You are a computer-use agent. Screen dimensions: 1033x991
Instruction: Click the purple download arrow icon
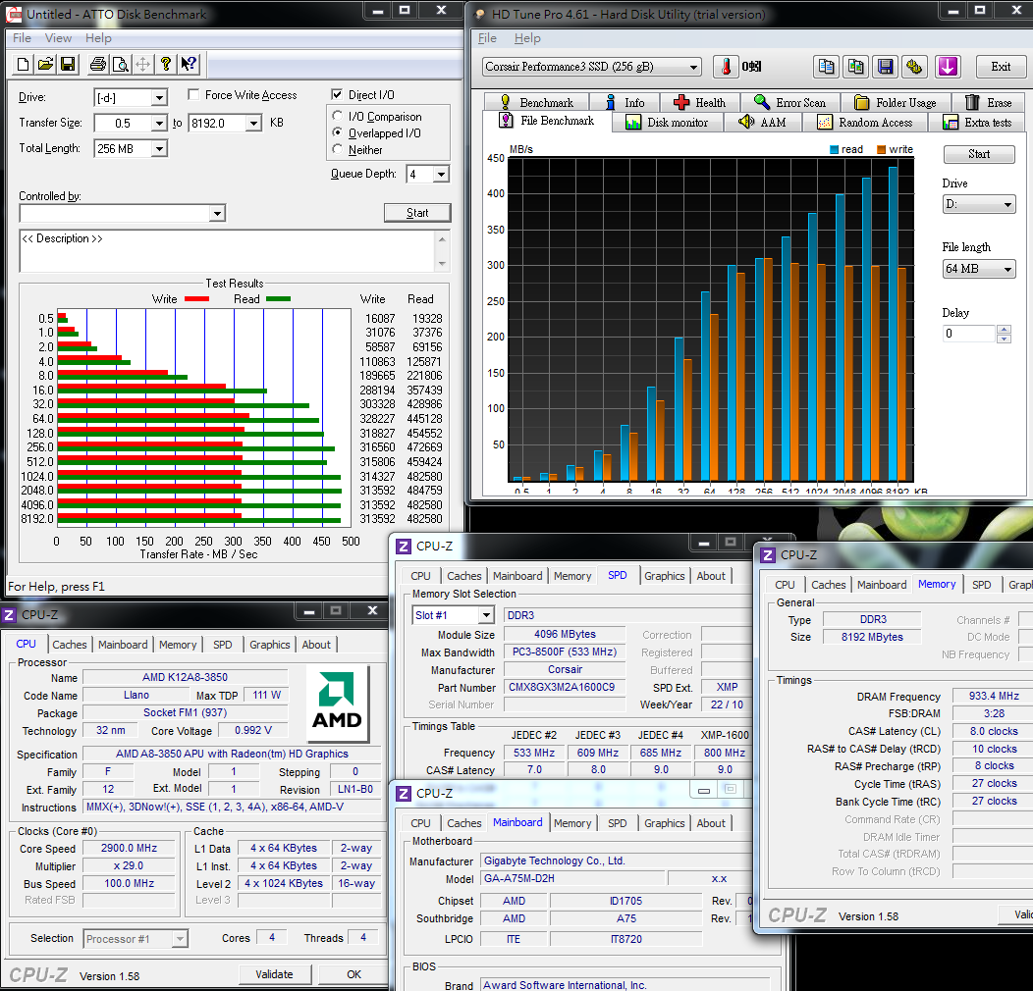(x=947, y=67)
